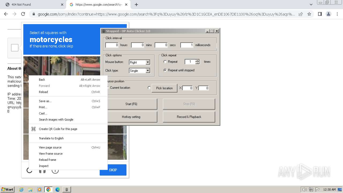Click the captcha SKIP button

(x=113, y=170)
